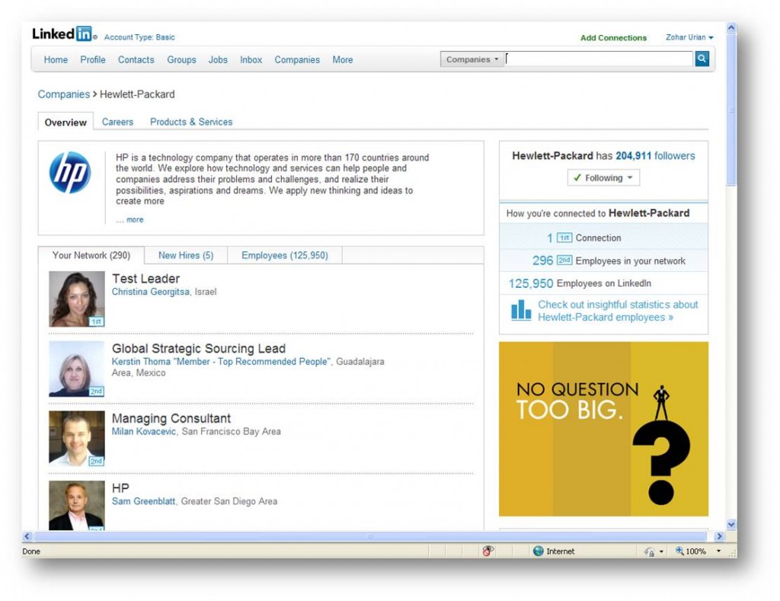780x601 pixels.
Task: Click the HP company logo
Action: 69,173
